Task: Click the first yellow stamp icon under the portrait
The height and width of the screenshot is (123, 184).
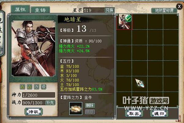Action: [22, 87]
